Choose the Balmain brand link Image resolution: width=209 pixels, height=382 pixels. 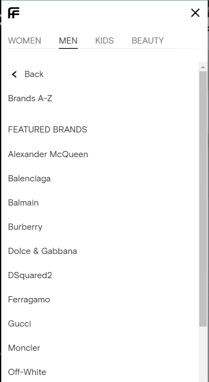click(x=23, y=203)
